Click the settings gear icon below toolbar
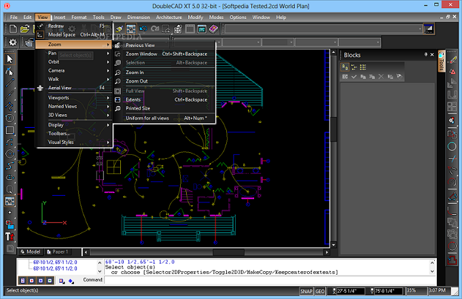This screenshot has width=462, height=299. [x=12, y=42]
